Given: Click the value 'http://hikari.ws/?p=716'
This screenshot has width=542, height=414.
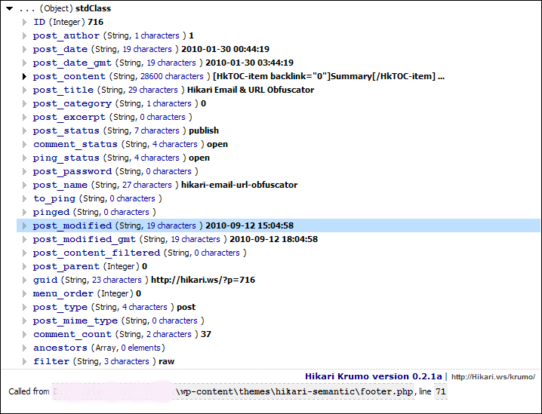Looking at the screenshot, I should 203,280.
